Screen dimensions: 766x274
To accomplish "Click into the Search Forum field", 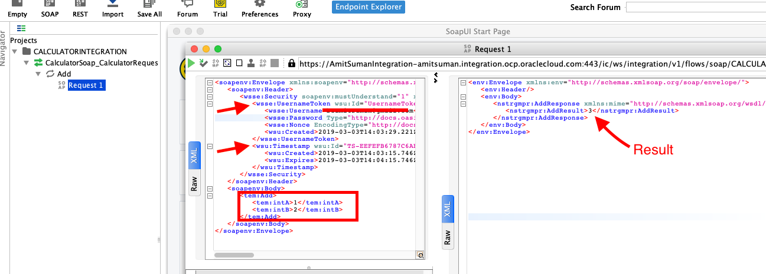I will point(695,8).
